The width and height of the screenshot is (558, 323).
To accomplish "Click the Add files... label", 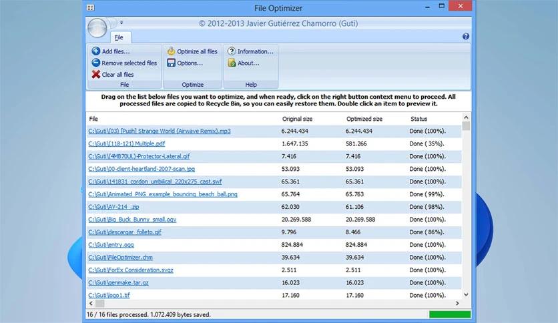I will tap(115, 51).
